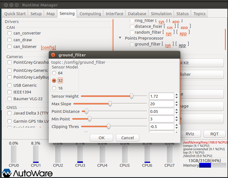Screen dimensions: 228x178
Task: Switch to the Computing tab
Action: click(90, 13)
